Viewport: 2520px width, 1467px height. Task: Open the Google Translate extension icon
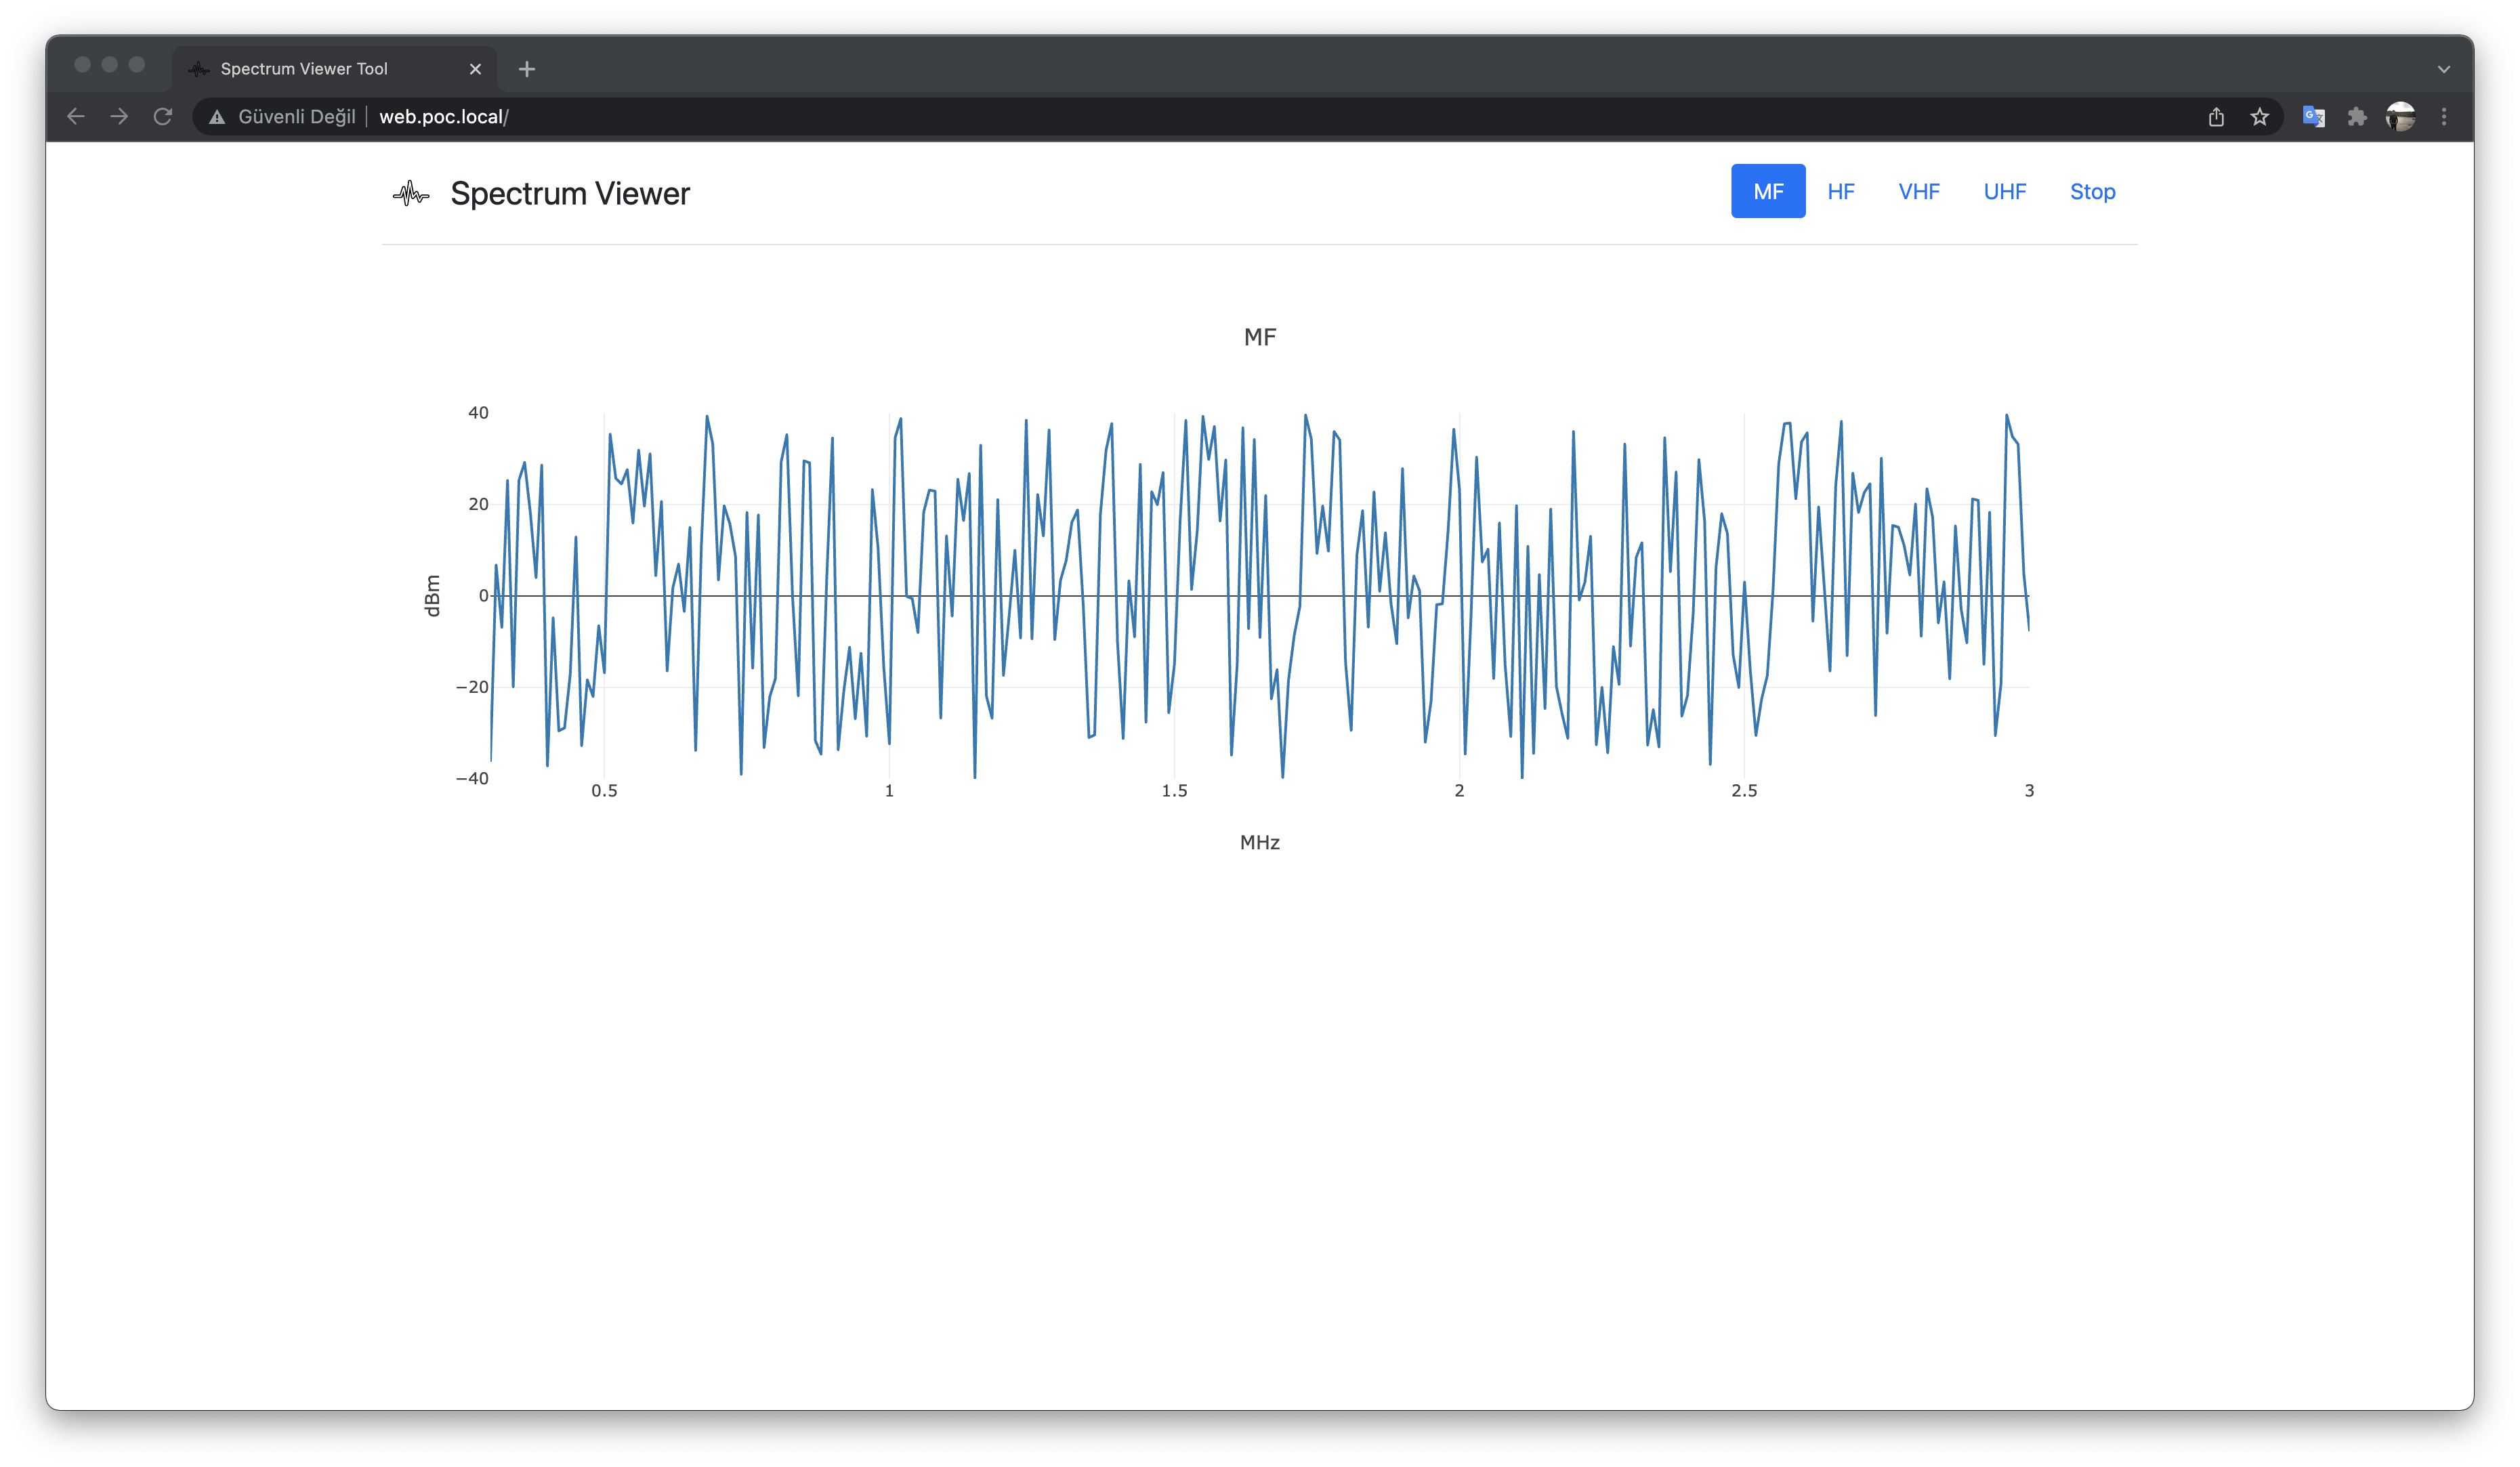(x=2313, y=117)
